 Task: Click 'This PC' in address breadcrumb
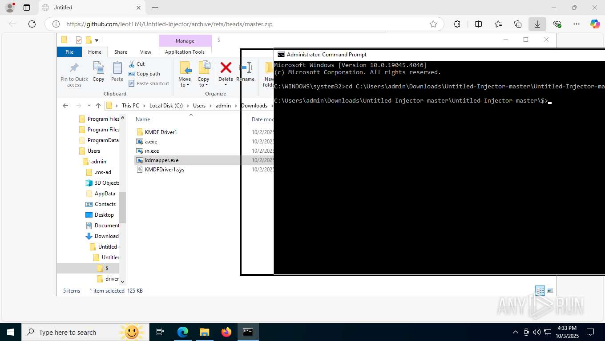point(130,106)
